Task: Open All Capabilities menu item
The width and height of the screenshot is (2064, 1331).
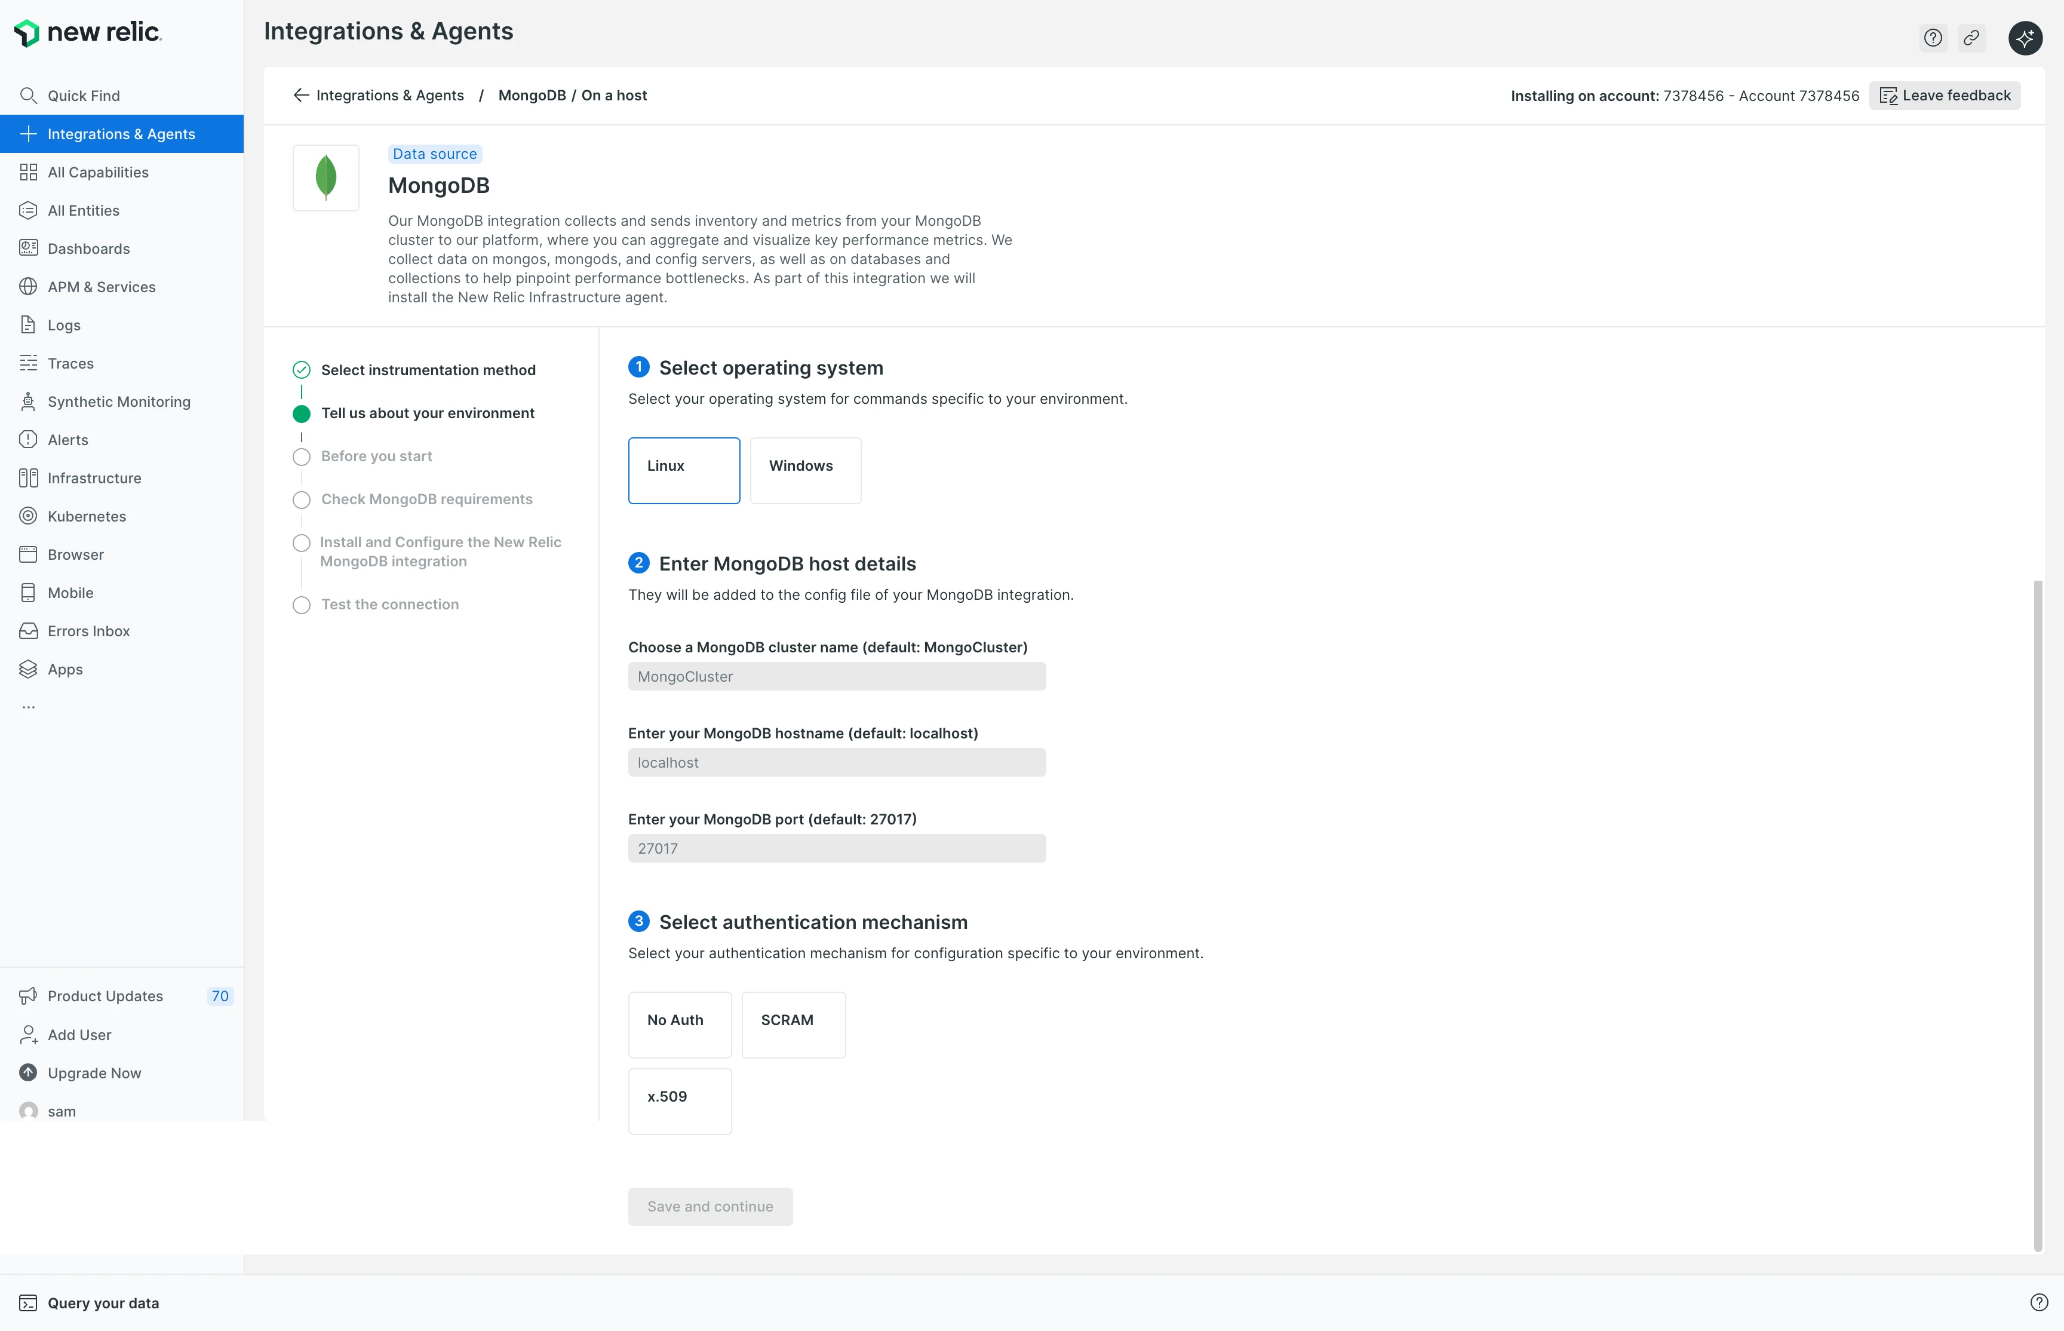Action: coord(122,172)
